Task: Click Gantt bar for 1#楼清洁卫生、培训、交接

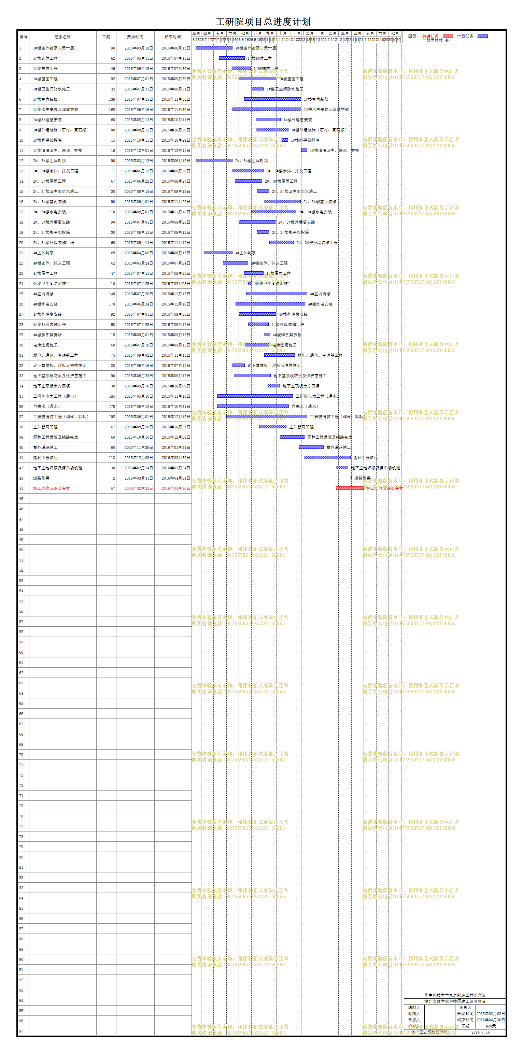Action: [304, 150]
